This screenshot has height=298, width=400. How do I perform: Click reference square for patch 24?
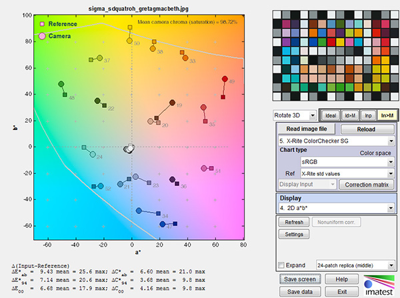click(x=84, y=147)
